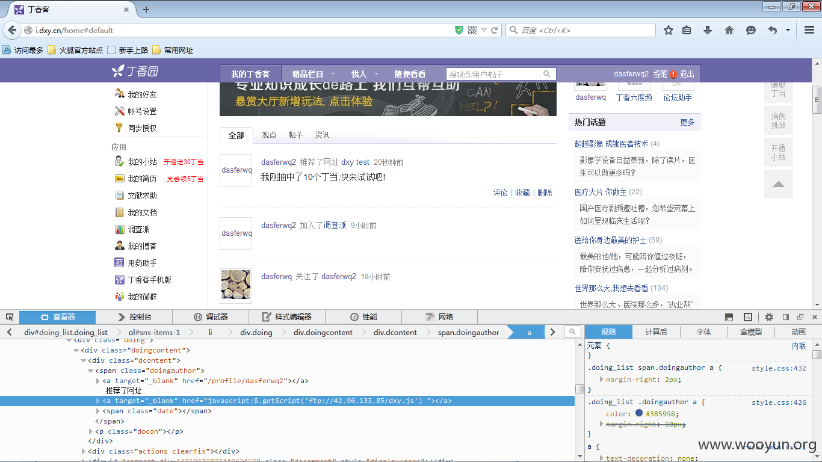Open the Firefox hamburger menu
The height and width of the screenshot is (462, 822).
(x=809, y=30)
